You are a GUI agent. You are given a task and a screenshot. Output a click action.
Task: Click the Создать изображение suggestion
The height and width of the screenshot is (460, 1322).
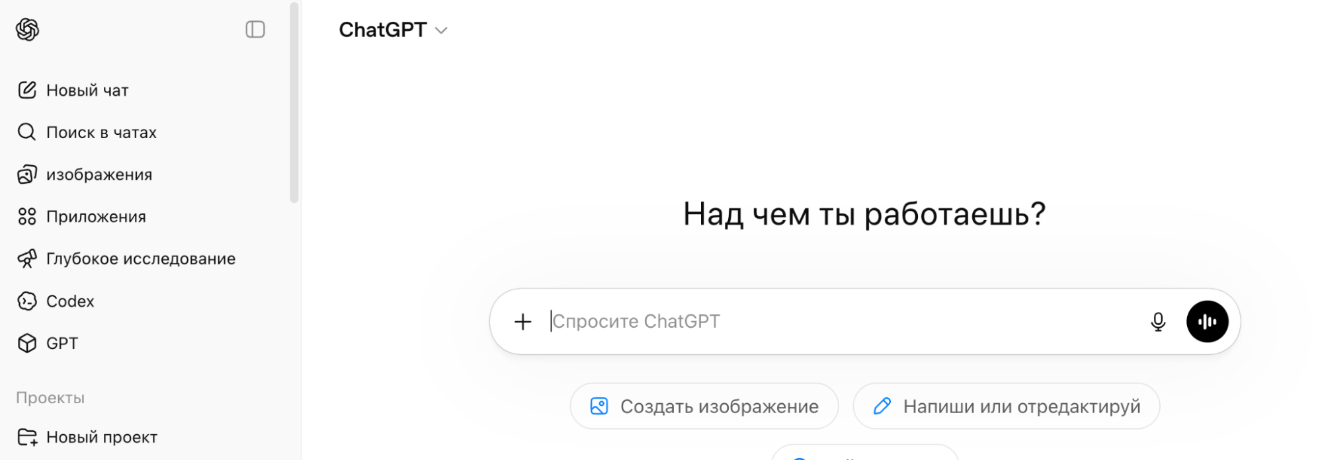[x=704, y=406]
